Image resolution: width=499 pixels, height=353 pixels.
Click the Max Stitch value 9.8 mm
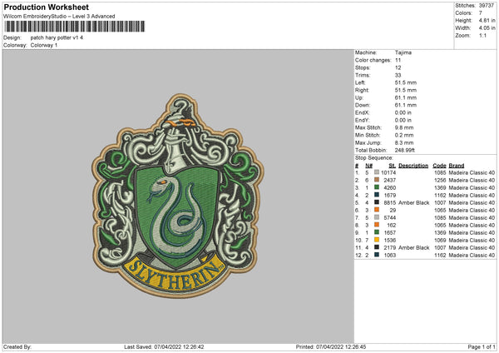tap(404, 127)
